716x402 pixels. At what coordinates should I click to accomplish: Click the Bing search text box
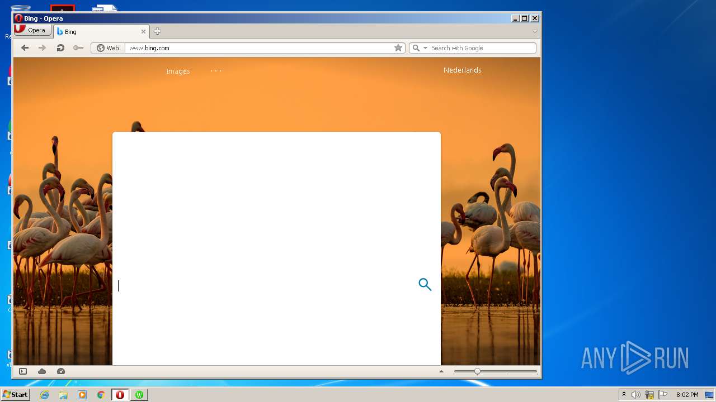pos(265,285)
